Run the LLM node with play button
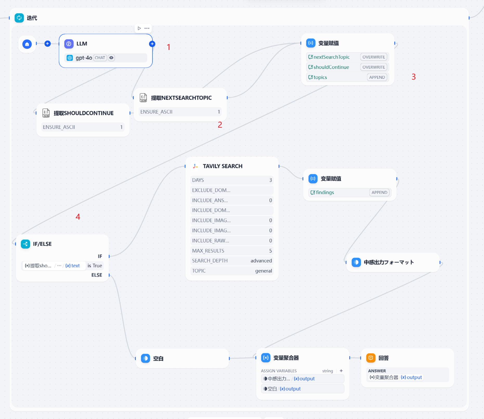 click(139, 28)
